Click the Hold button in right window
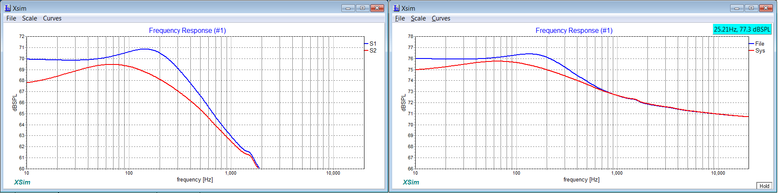The height and width of the screenshot is (193, 778). (x=764, y=186)
